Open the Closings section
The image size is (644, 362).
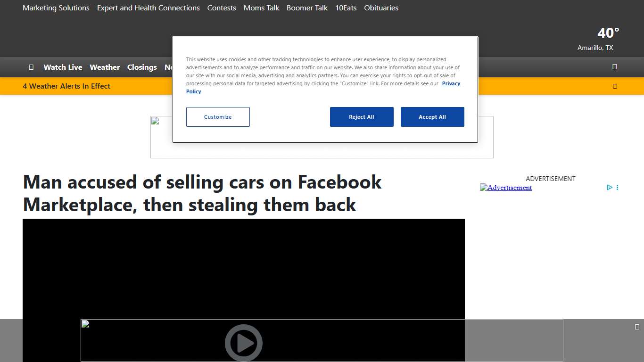pyautogui.click(x=142, y=67)
